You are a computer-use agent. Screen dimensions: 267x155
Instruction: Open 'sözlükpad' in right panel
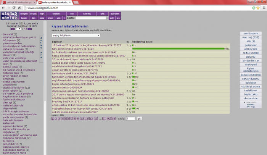(x=251, y=65)
